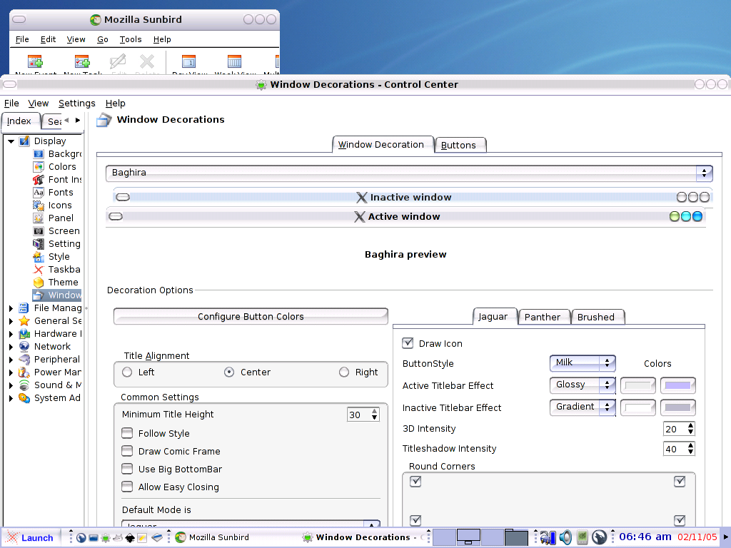Select Center title alignment radio button
Screen dimensions: 731x548
[229, 372]
